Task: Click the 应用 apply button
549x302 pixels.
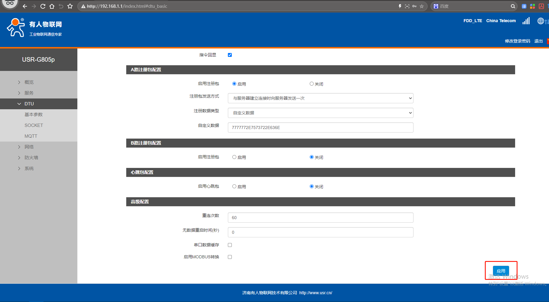Action: click(x=501, y=271)
